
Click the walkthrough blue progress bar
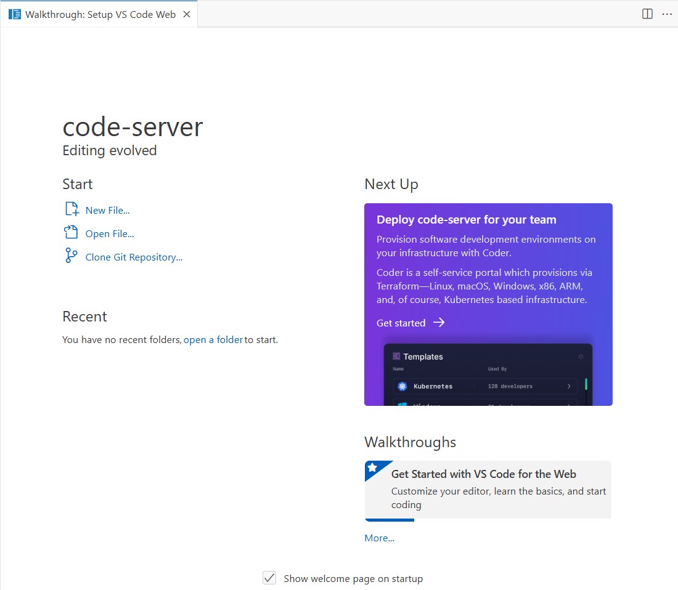(389, 520)
